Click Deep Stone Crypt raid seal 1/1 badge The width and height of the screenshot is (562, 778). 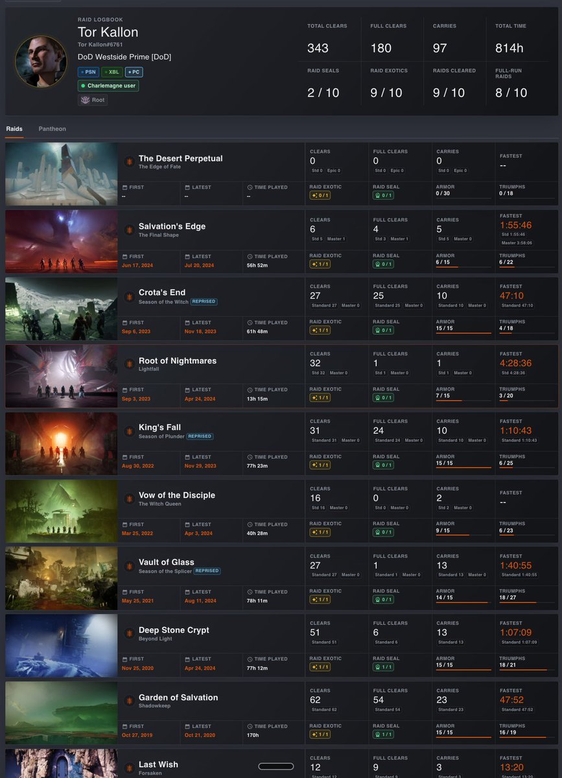coord(383,666)
